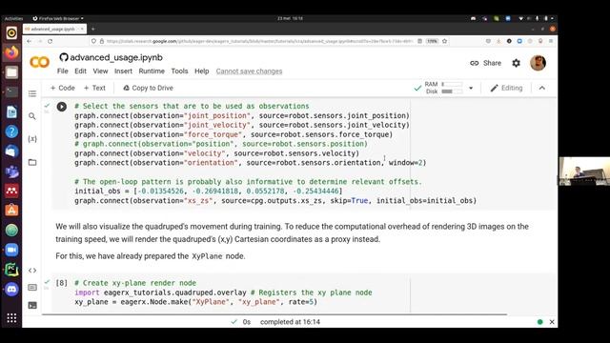Image resolution: width=610 pixels, height=343 pixels.
Task: Click the Activities button
Action: pos(13,18)
